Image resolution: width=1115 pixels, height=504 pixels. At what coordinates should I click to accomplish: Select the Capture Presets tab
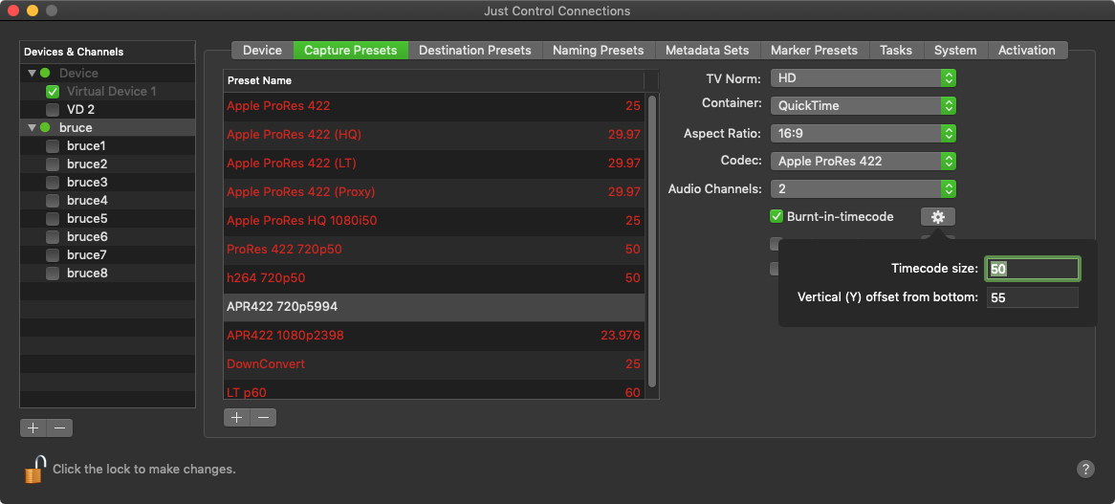click(351, 51)
